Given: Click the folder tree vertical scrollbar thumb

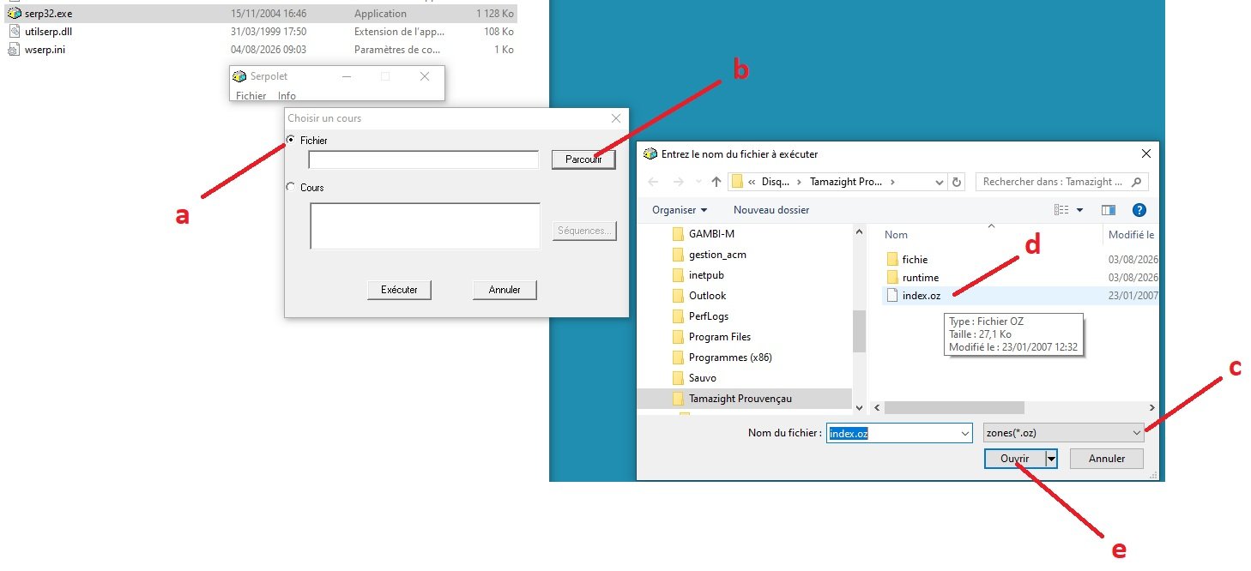Looking at the screenshot, I should coord(858,331).
